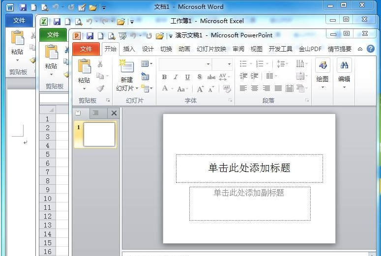Open the font name combo box
This screenshot has width=381, height=256.
[x=185, y=64]
